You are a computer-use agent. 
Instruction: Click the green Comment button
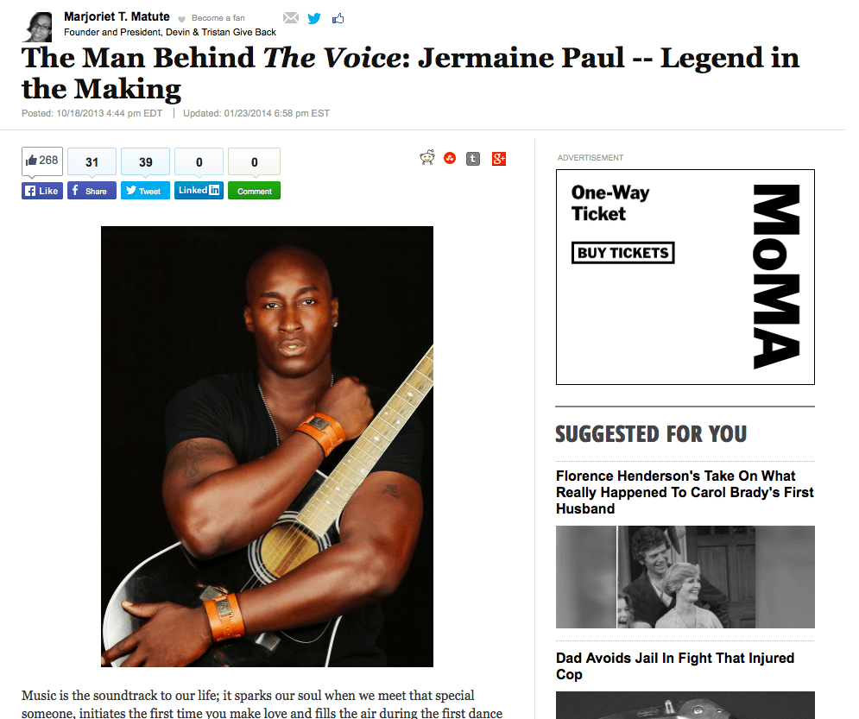[254, 191]
